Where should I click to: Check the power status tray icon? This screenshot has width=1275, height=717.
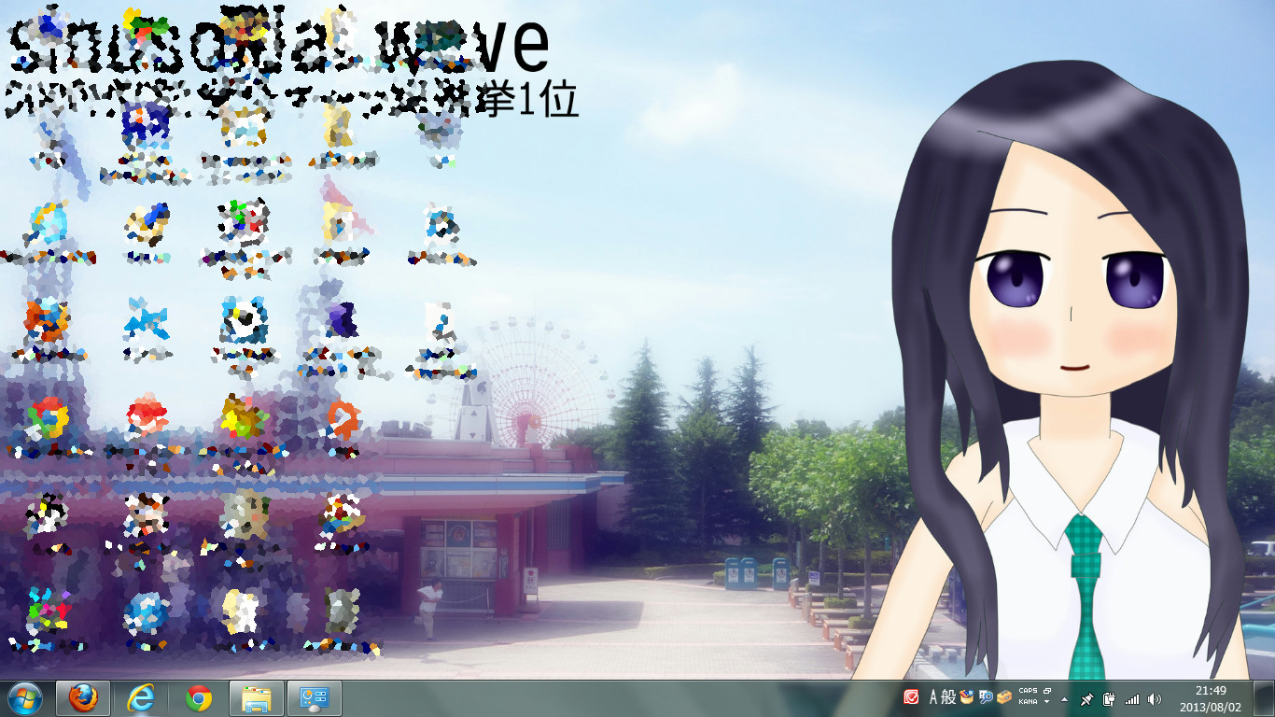(1110, 698)
